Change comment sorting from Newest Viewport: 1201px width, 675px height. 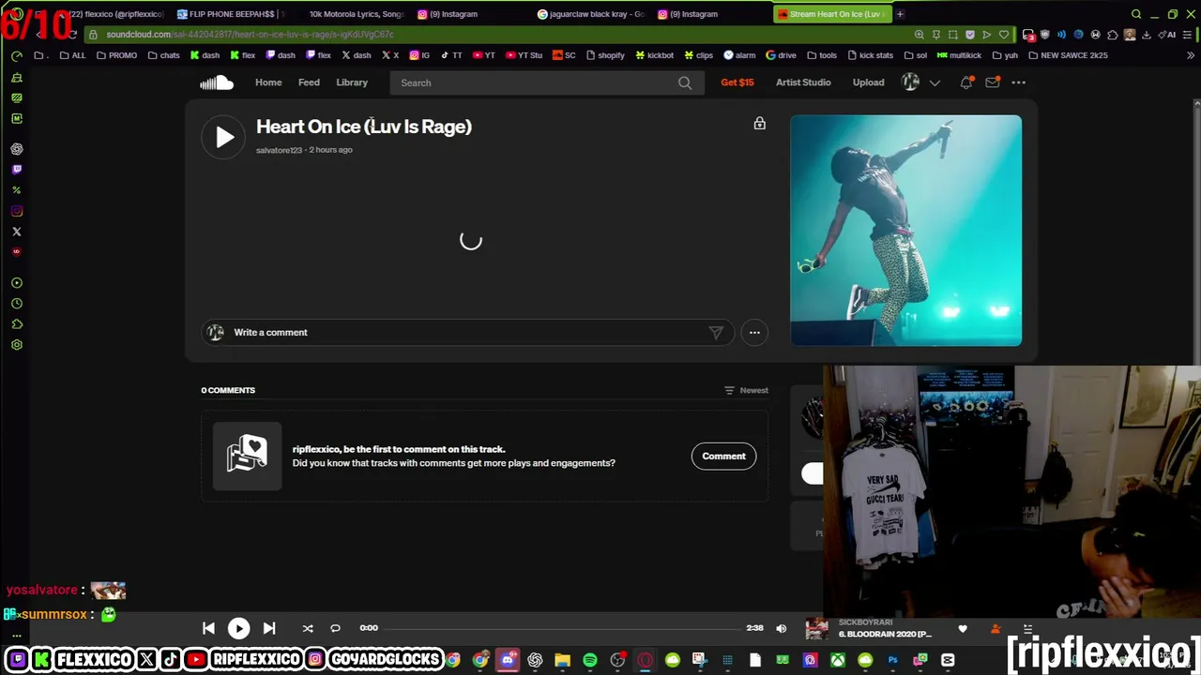pos(747,390)
